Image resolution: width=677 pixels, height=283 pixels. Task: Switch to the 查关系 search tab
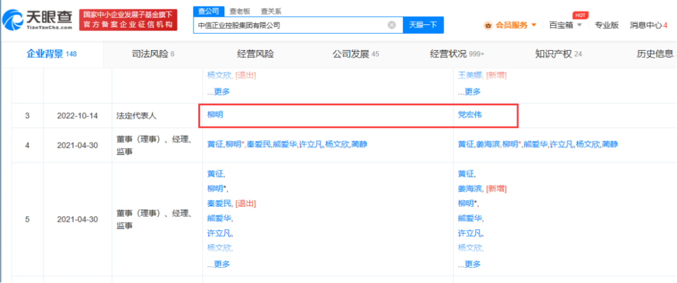[x=271, y=12]
